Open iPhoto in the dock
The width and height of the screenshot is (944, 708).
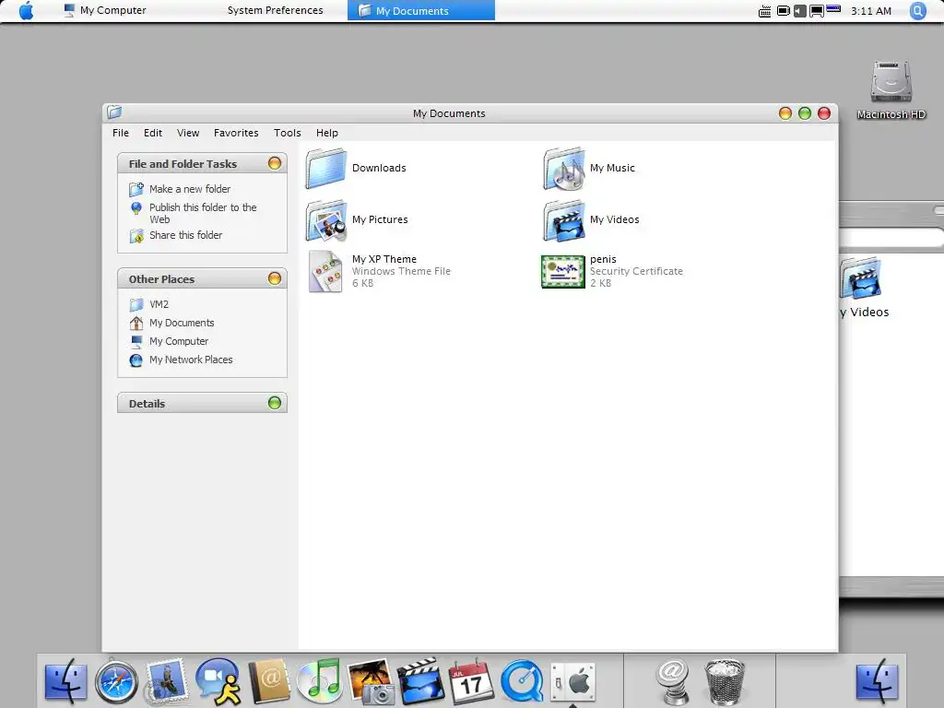click(370, 681)
